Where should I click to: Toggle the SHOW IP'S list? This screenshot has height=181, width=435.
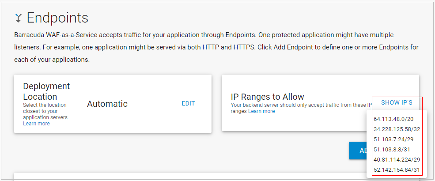[397, 102]
